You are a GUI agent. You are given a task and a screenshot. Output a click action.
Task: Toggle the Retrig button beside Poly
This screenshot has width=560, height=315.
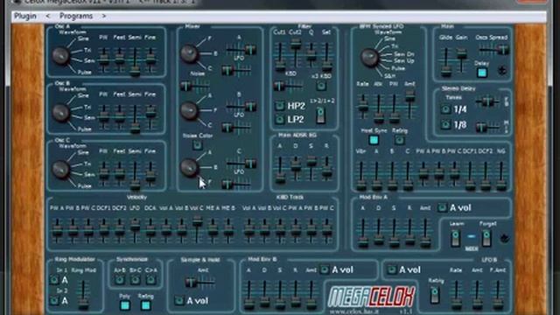coord(145,305)
